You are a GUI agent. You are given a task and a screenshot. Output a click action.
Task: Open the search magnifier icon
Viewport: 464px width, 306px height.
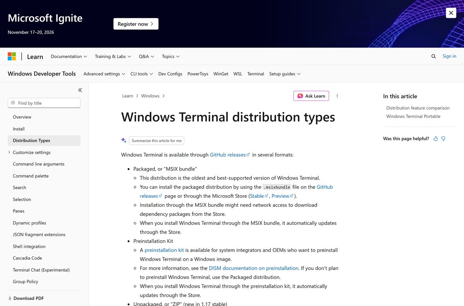[433, 56]
